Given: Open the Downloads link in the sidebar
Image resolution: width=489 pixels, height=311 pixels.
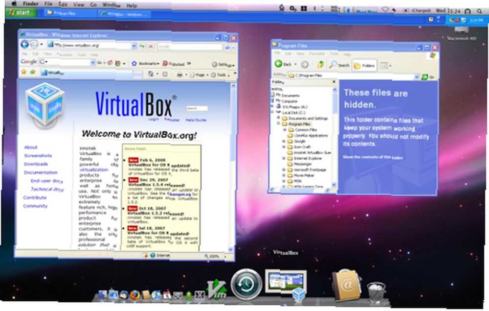Looking at the screenshot, I should (36, 164).
